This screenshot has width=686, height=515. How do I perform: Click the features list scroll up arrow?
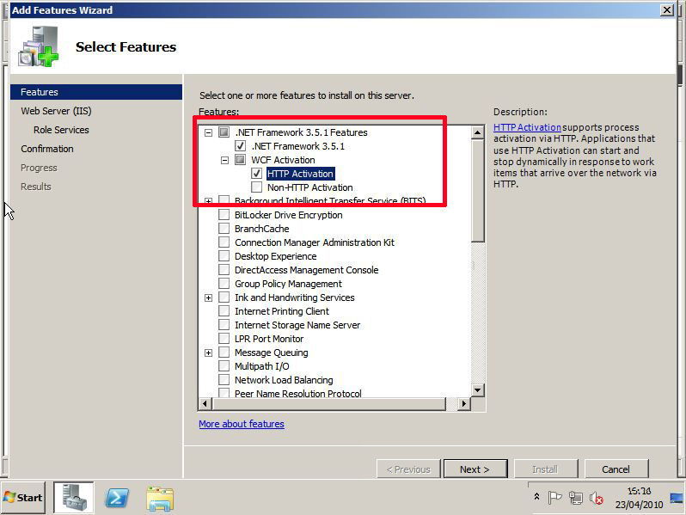(x=478, y=132)
